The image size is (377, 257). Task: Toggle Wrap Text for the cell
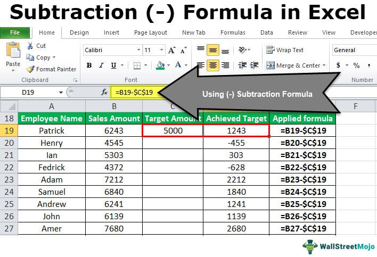[x=285, y=50]
